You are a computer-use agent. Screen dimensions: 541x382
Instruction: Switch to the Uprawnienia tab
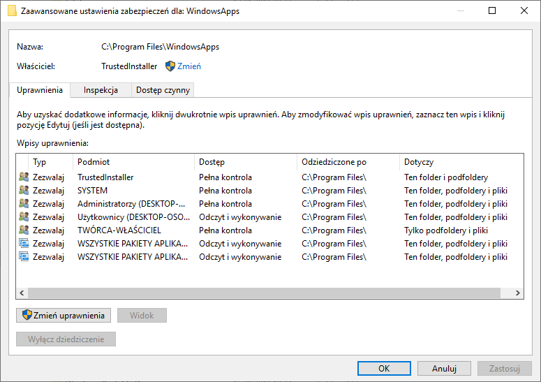pyautogui.click(x=40, y=90)
